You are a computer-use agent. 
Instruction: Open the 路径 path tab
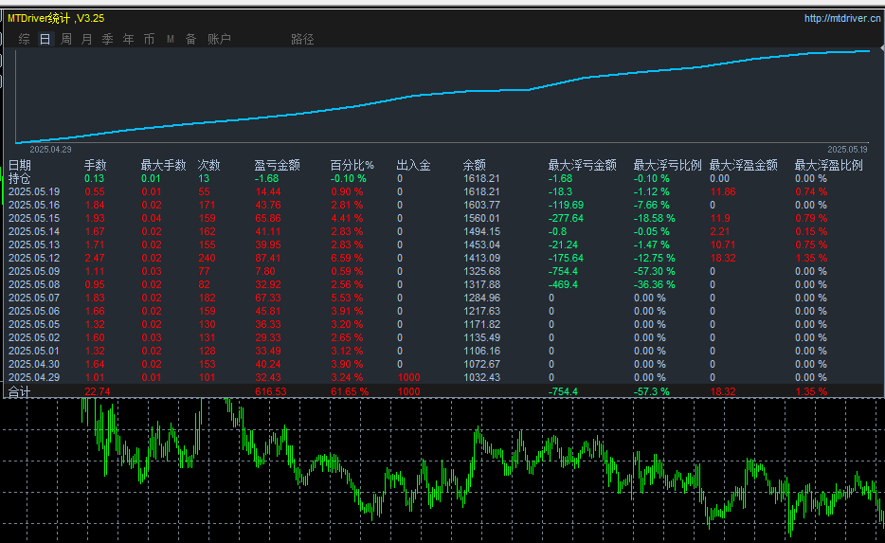point(302,39)
